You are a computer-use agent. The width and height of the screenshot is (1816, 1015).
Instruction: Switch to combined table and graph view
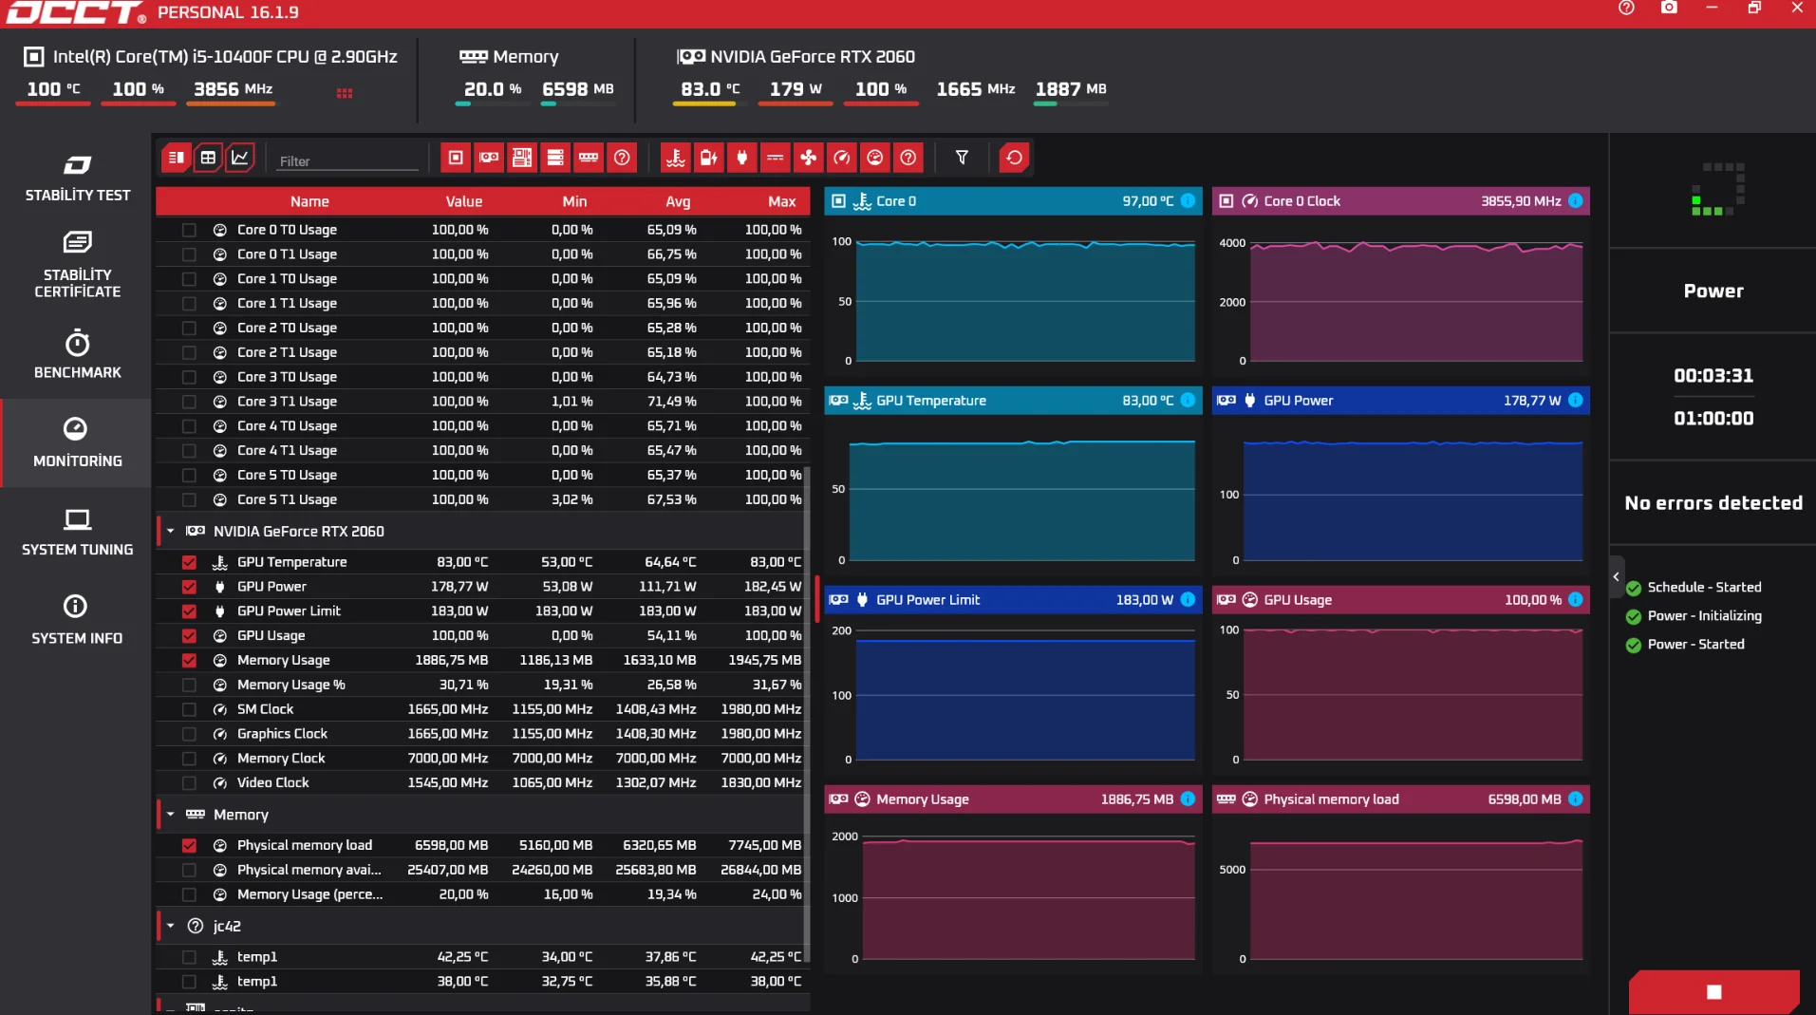pyautogui.click(x=176, y=158)
